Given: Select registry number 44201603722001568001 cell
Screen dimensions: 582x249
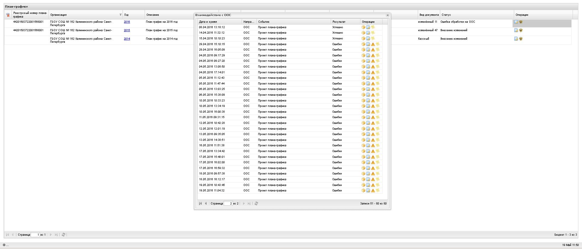Looking at the screenshot, I should coord(28,22).
